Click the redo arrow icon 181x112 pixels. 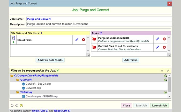pos(16,105)
